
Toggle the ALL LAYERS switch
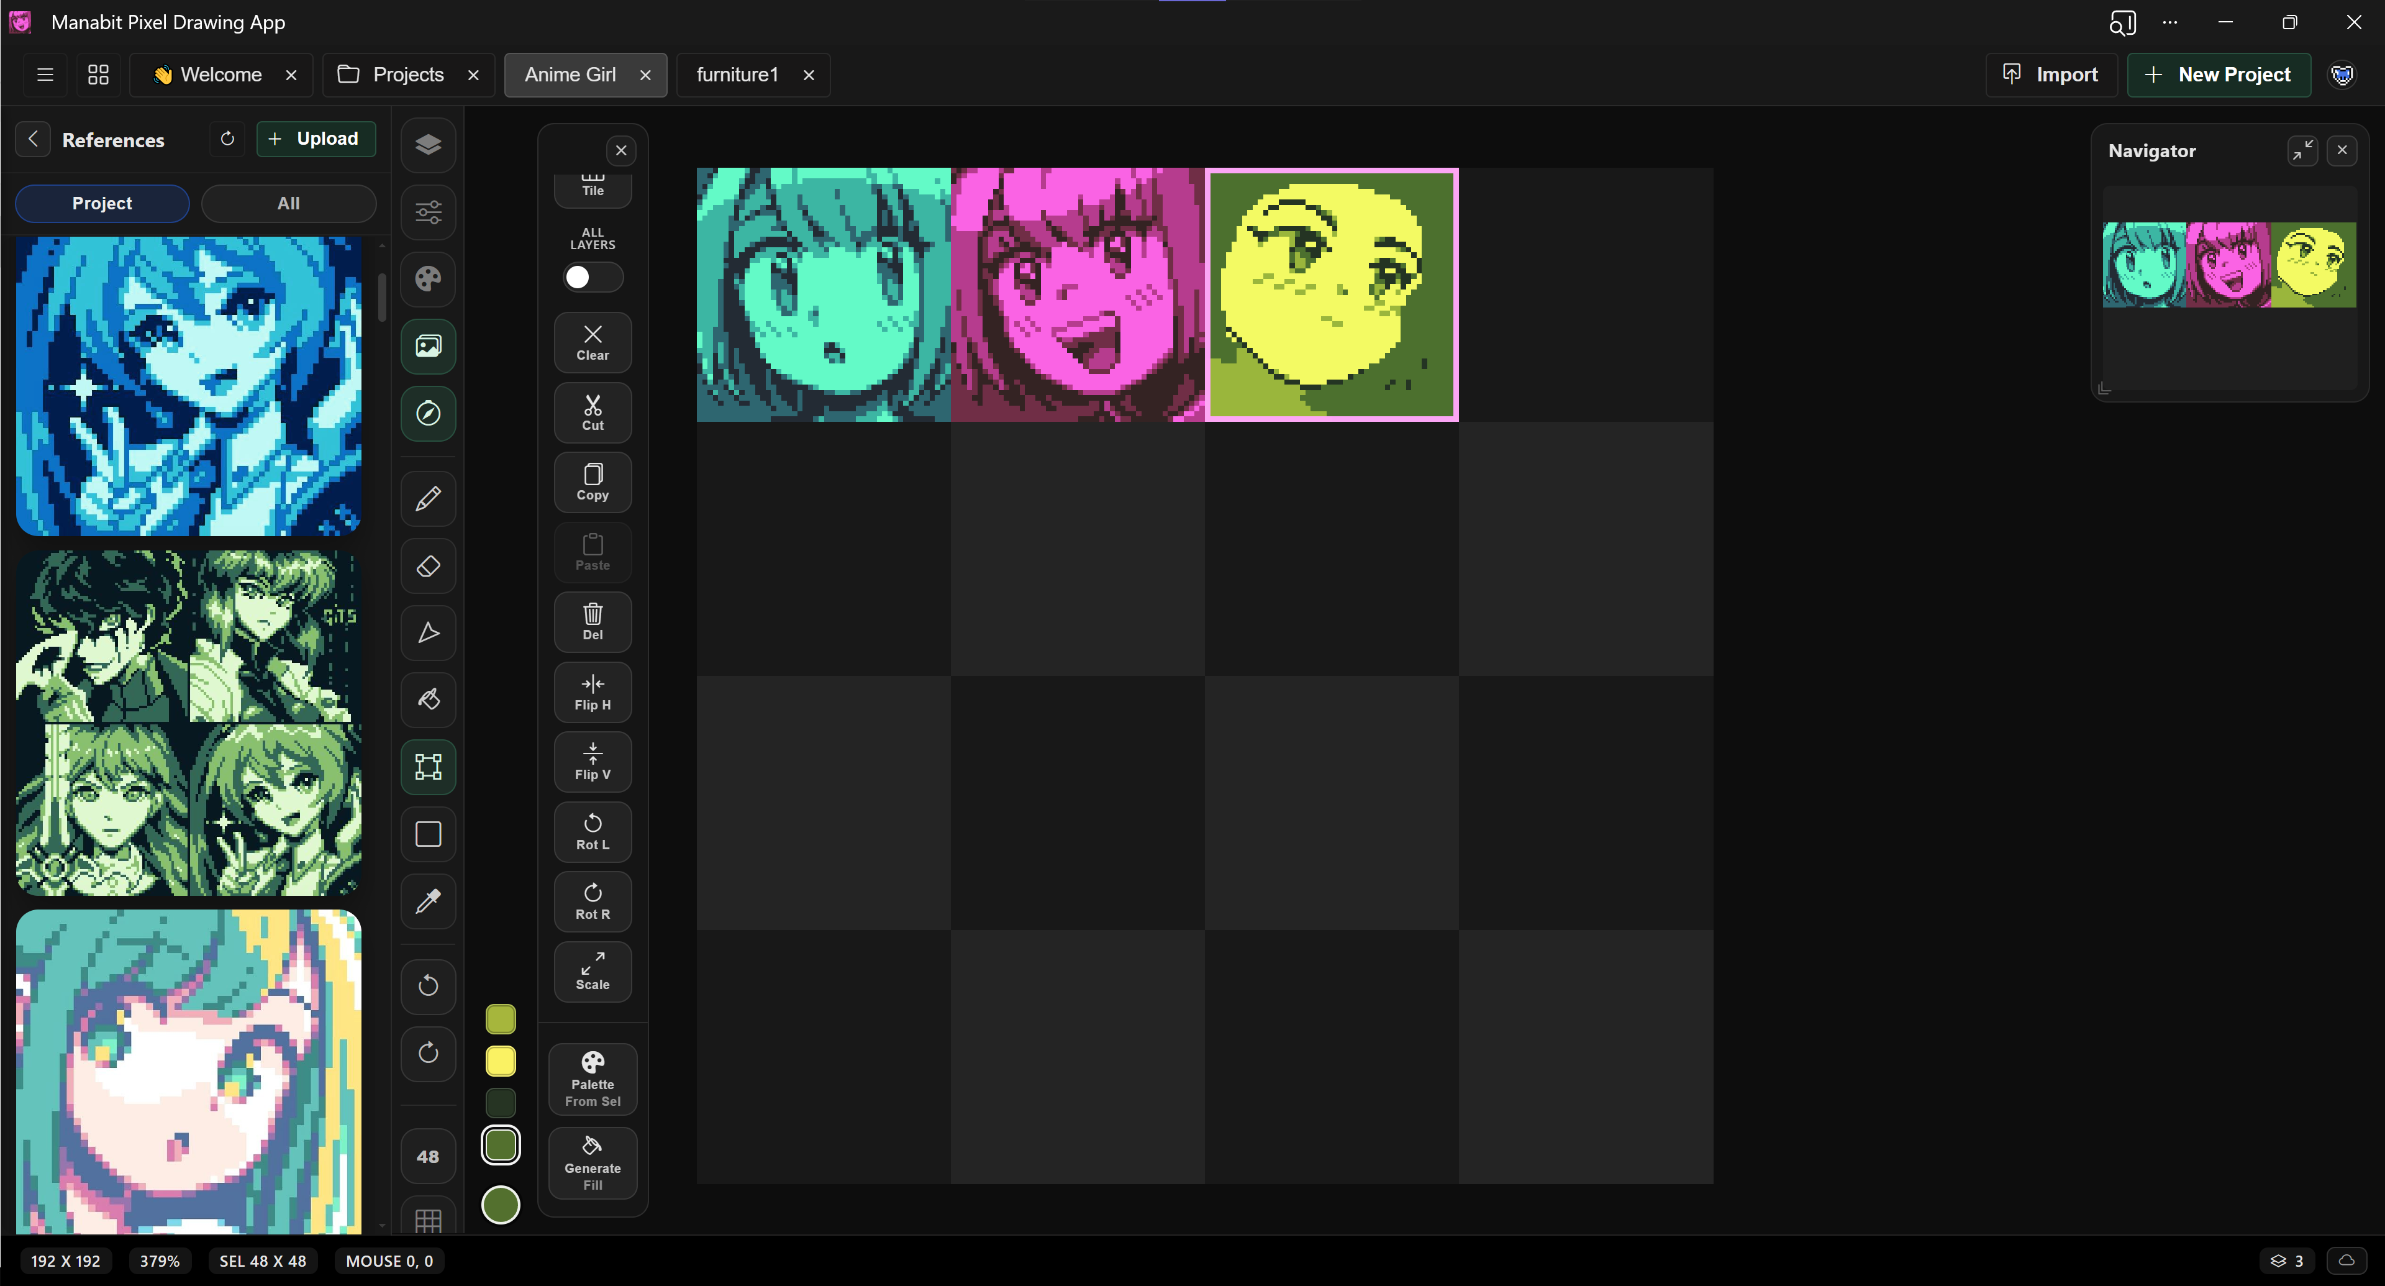592,276
